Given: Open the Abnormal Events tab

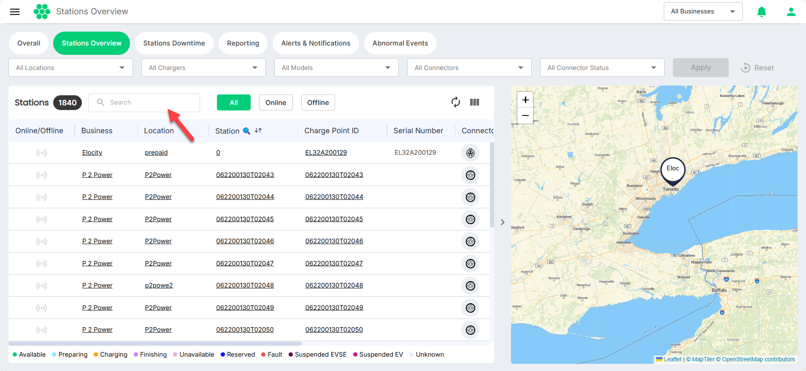Looking at the screenshot, I should [400, 43].
